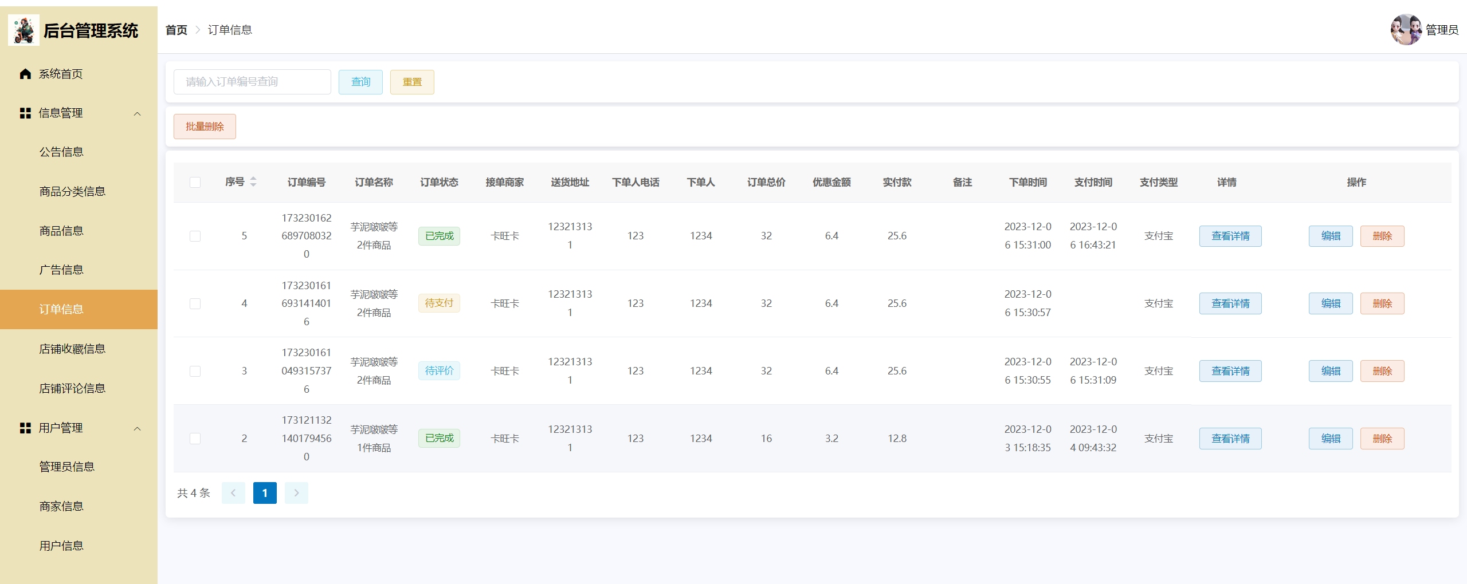
Task: Delete order row 3
Action: coord(1382,371)
